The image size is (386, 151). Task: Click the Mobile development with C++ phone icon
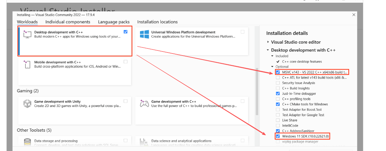coord(27,64)
